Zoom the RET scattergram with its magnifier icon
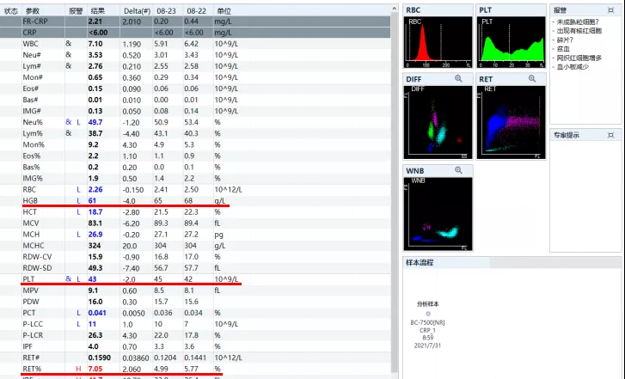The width and height of the screenshot is (625, 379). pyautogui.click(x=532, y=79)
